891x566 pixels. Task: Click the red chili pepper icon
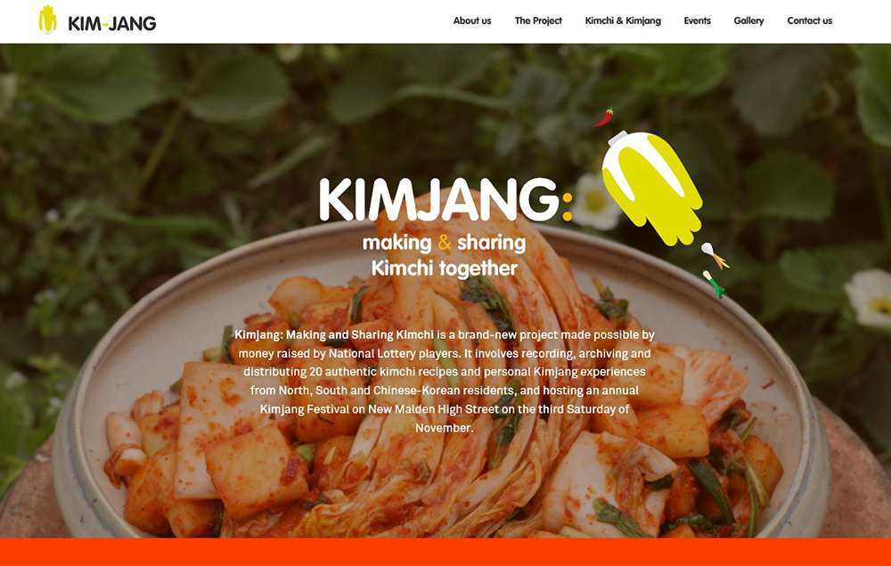[x=603, y=117]
